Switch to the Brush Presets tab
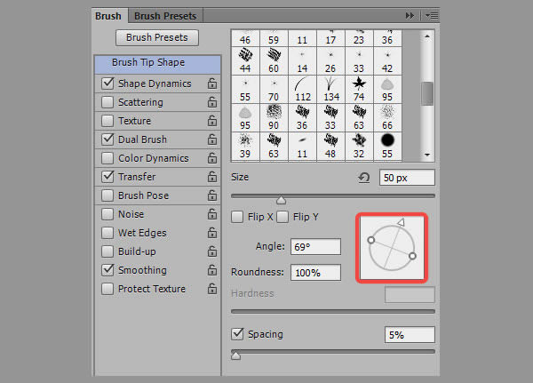 click(x=166, y=15)
